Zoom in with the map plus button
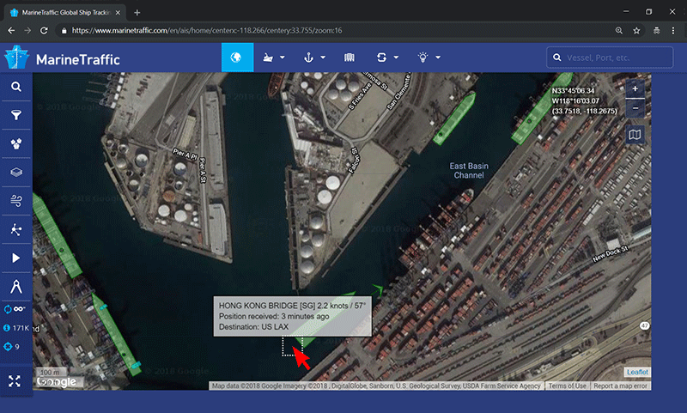687x413 pixels. [x=635, y=89]
